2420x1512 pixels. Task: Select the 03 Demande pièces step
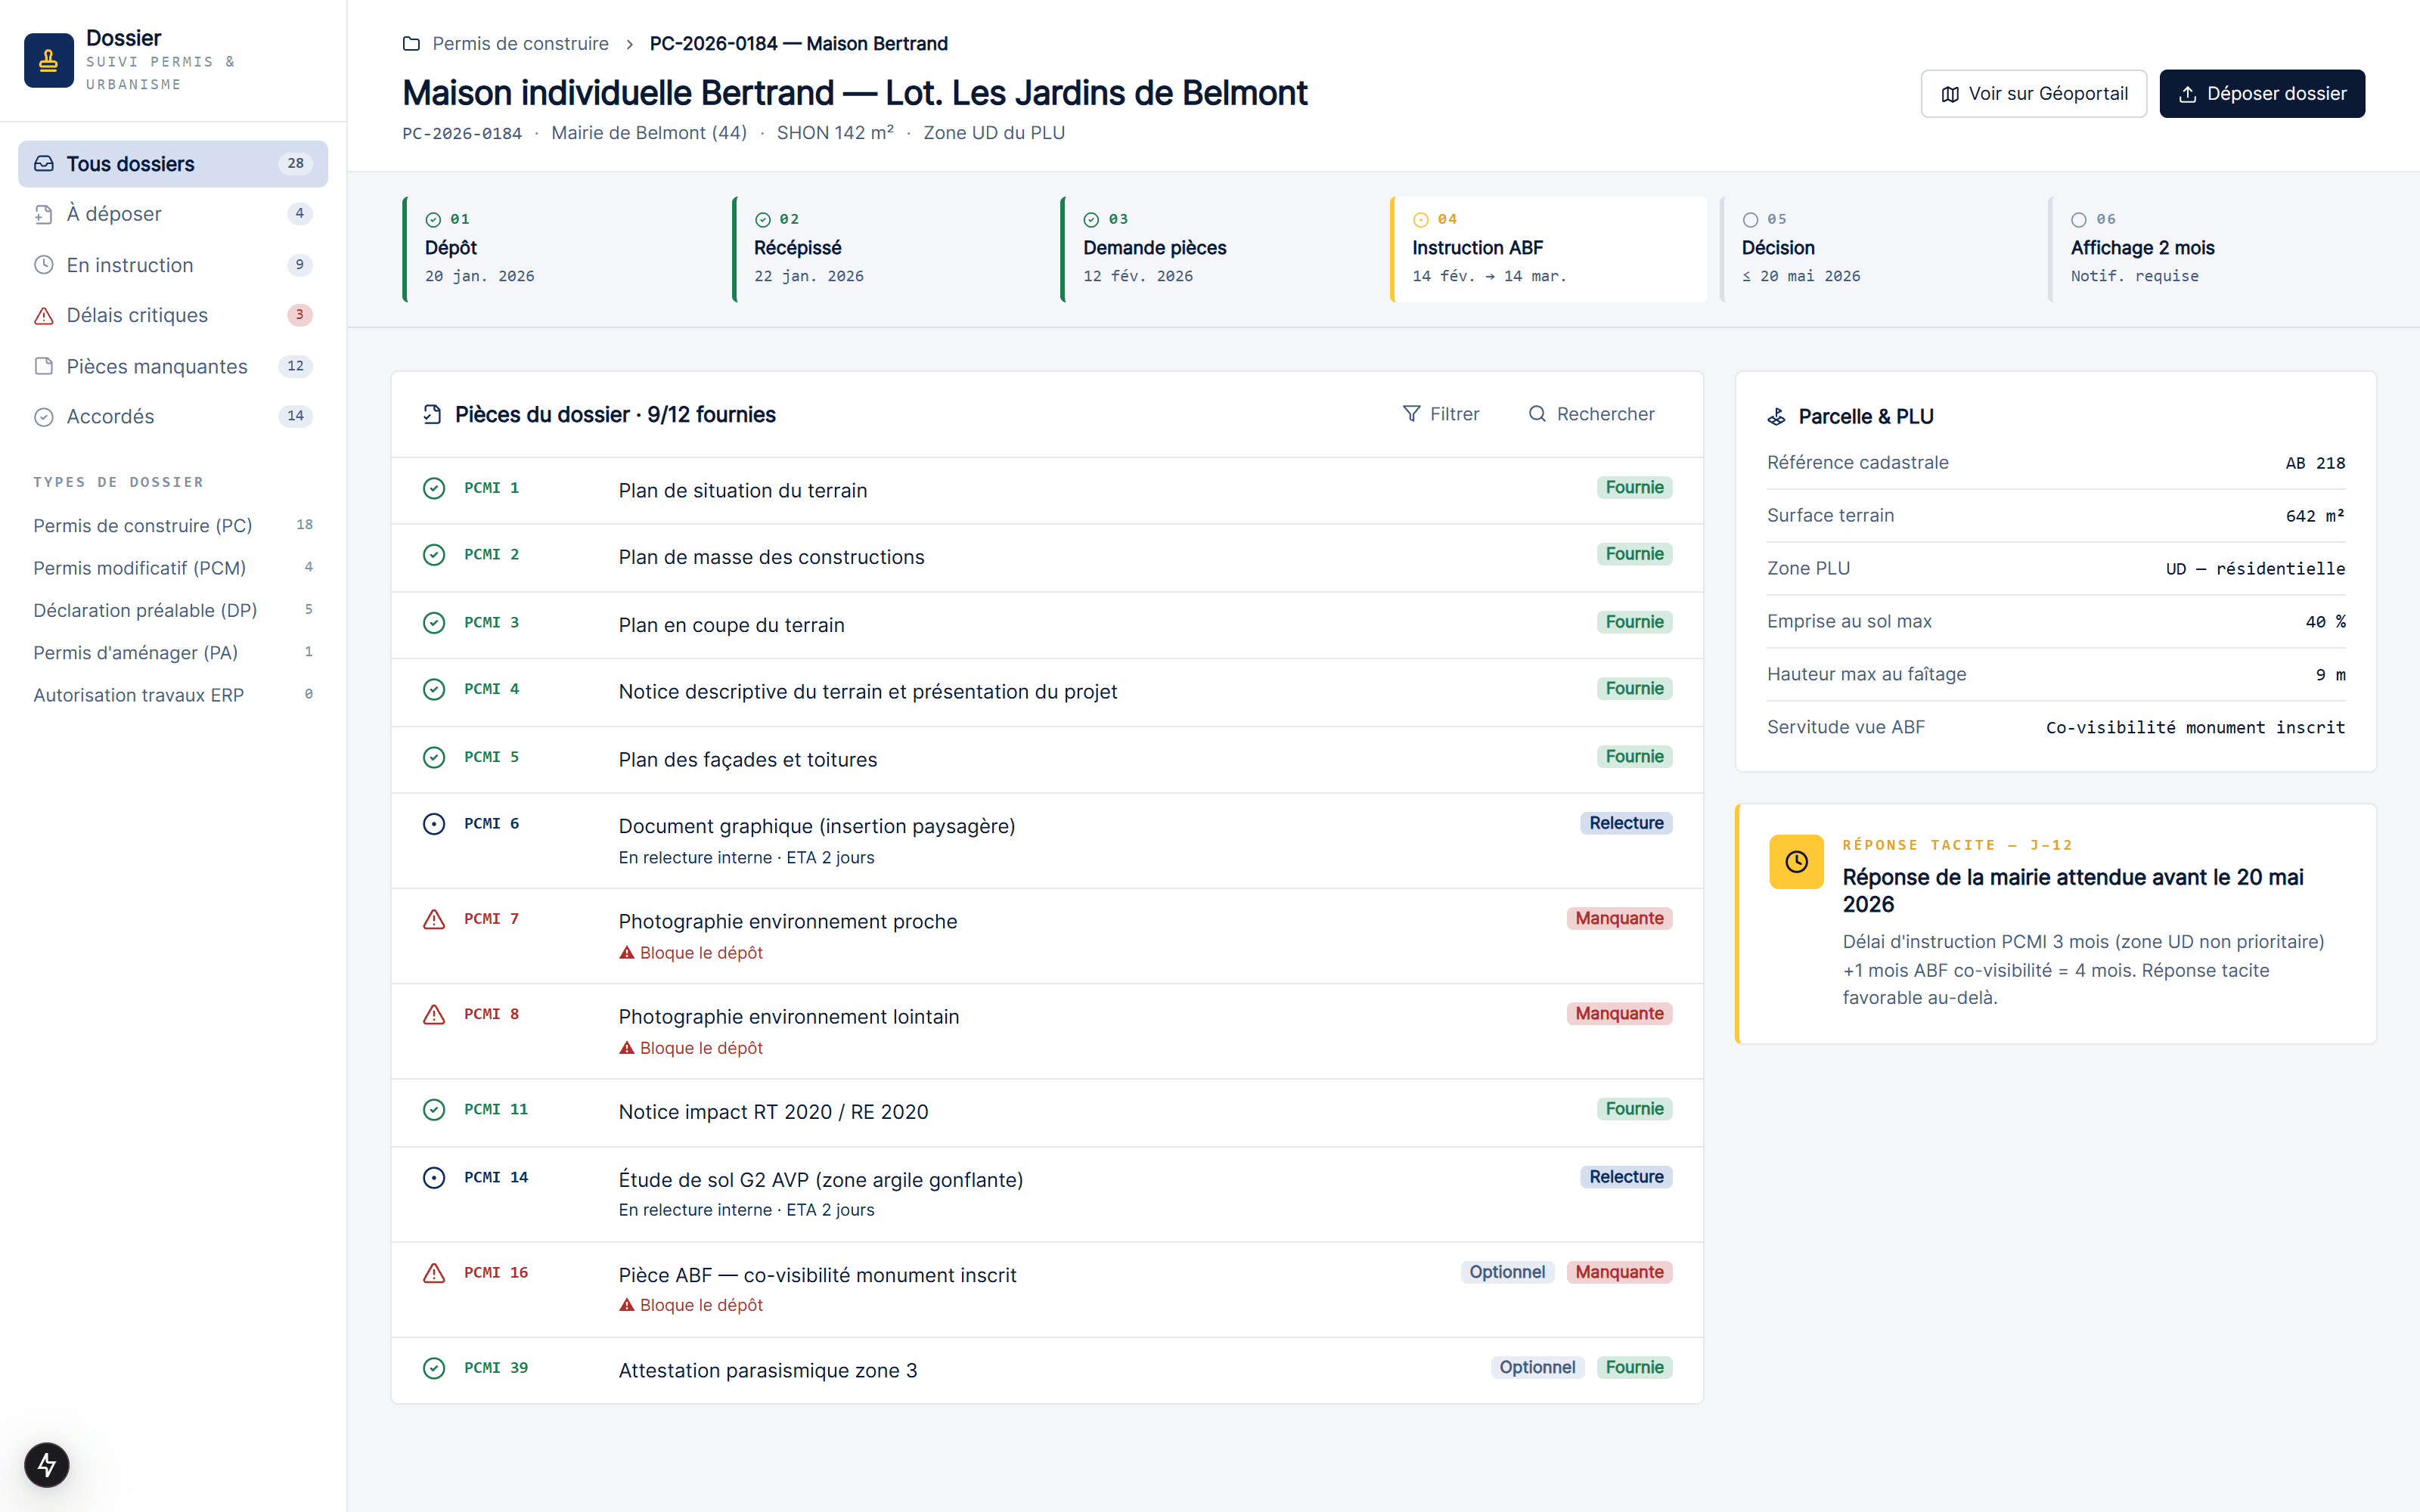pyautogui.click(x=1219, y=249)
